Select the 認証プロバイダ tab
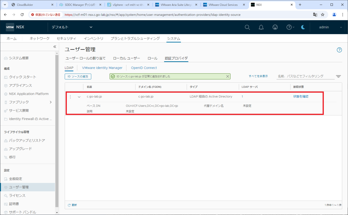Viewport: 348px width, 215px height. coord(176,58)
